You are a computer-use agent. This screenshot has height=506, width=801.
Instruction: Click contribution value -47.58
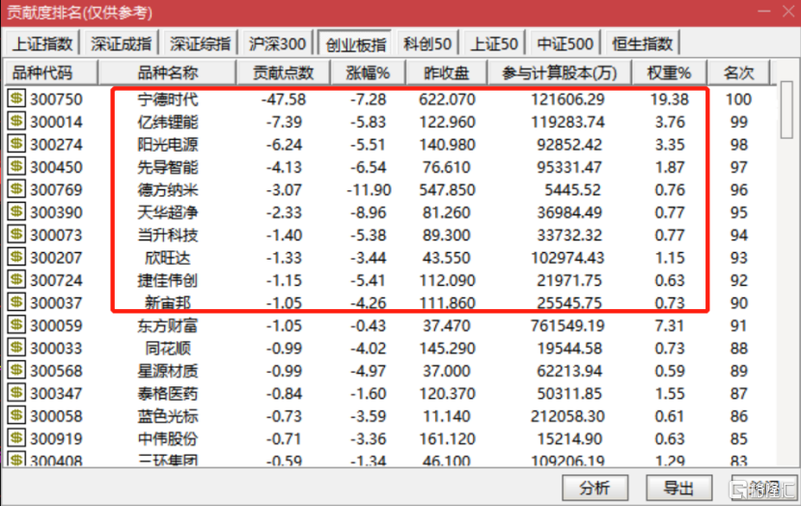pyautogui.click(x=284, y=99)
